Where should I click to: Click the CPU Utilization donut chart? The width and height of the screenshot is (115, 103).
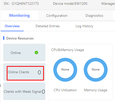pyautogui.click(x=65, y=70)
